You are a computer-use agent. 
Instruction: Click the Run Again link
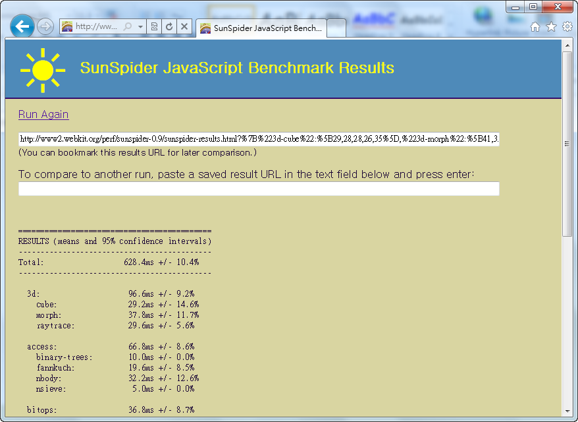[43, 115]
